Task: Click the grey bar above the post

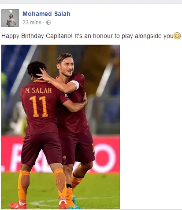Action: (x=91, y=2)
